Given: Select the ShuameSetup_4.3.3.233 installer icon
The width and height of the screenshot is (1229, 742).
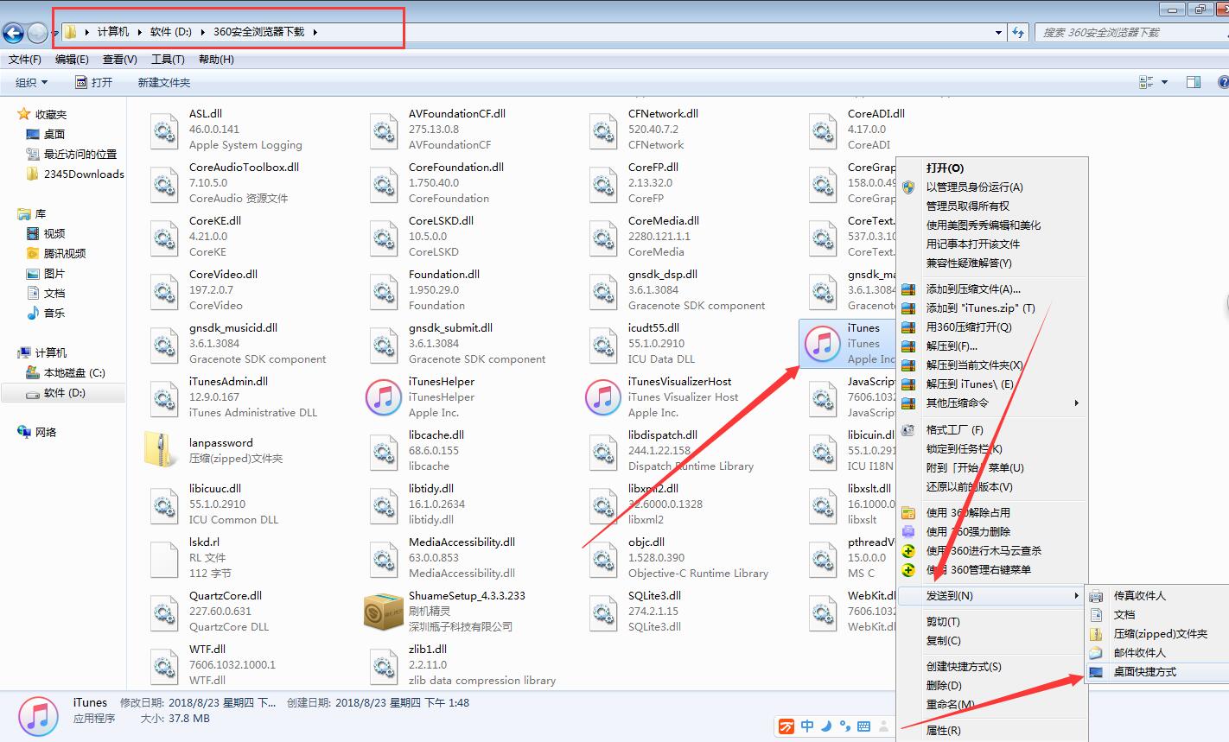Looking at the screenshot, I should tap(384, 612).
